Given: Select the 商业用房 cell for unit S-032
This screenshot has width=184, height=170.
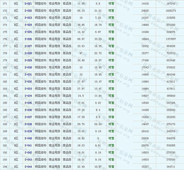Looking at the screenshot, I should [54, 82].
